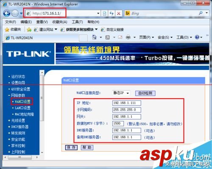The width and height of the screenshot is (212, 169).
Task: Click the Read Mail icon
Action: point(120,37)
